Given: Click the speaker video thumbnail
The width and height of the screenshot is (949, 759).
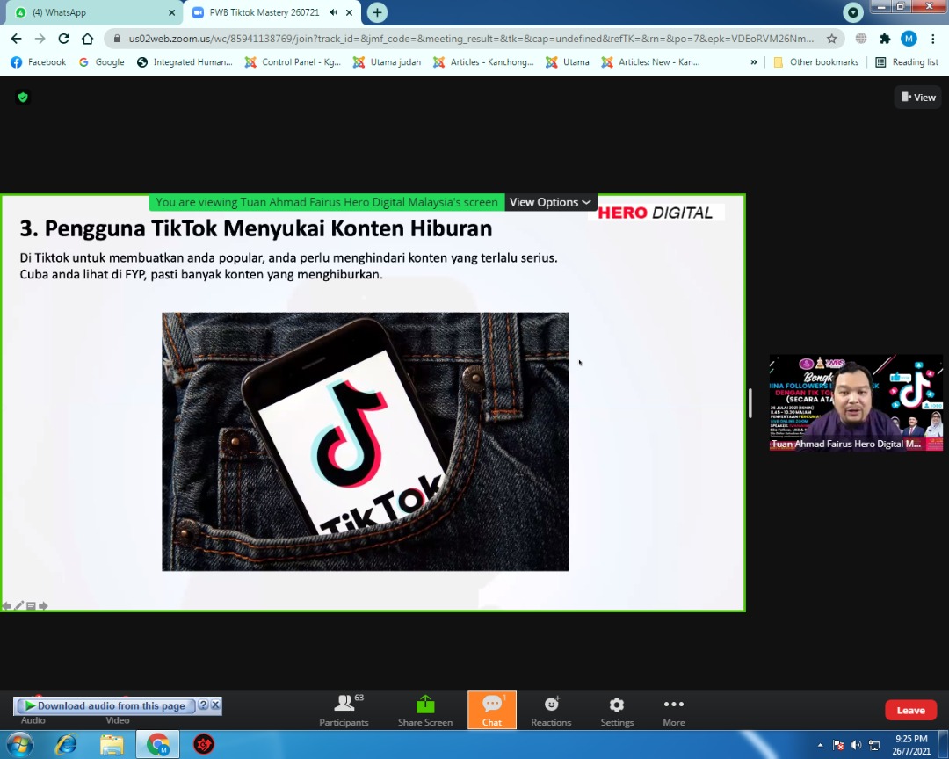Looking at the screenshot, I should [855, 401].
